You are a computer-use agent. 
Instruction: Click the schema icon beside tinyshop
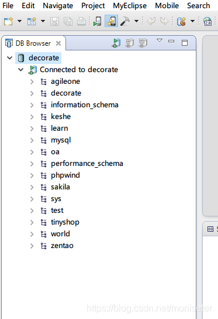coord(44,223)
